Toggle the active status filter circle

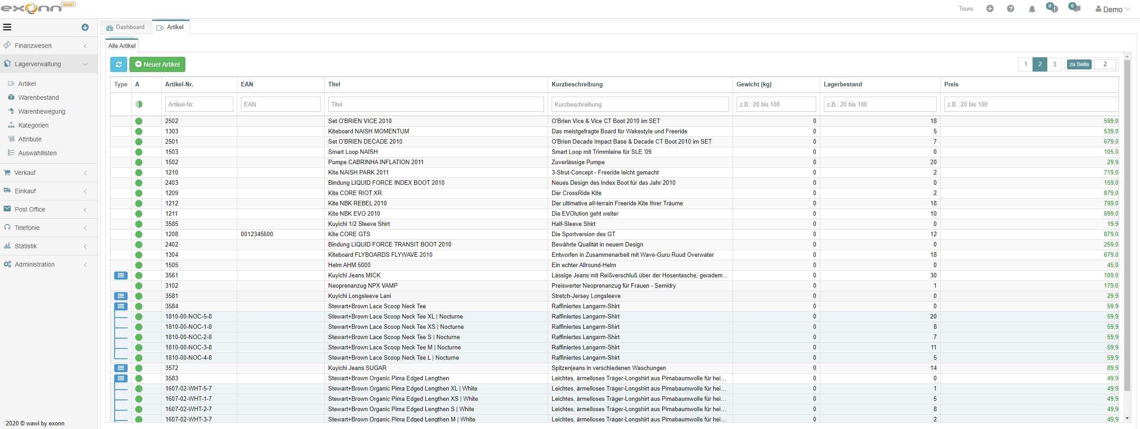click(139, 104)
